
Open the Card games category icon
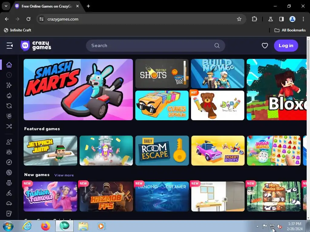click(x=9, y=214)
